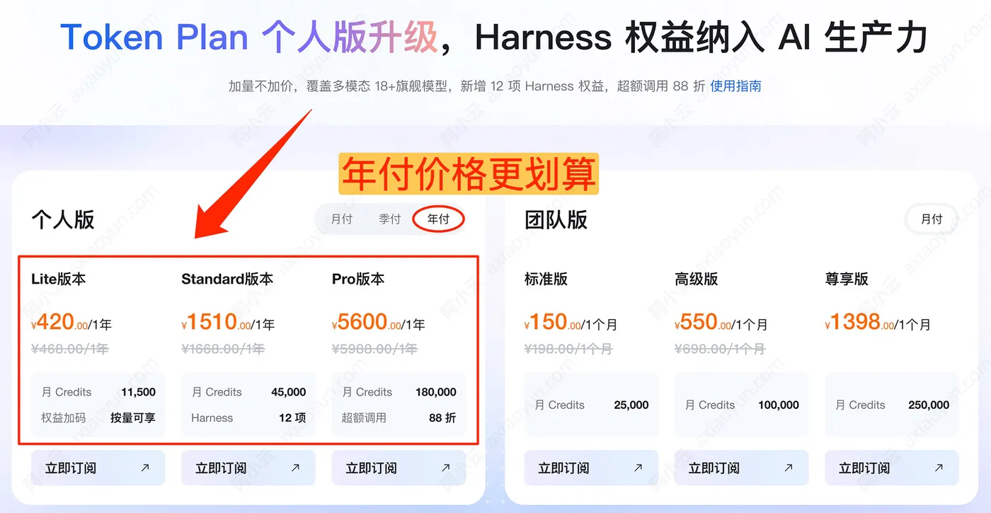
Task: Click the ¥1510.00/1年 price
Action: 228,323
